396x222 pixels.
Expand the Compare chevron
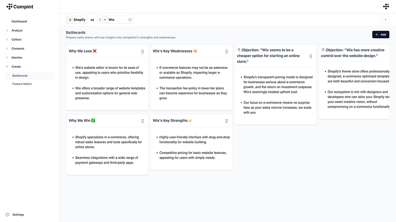coord(7,48)
